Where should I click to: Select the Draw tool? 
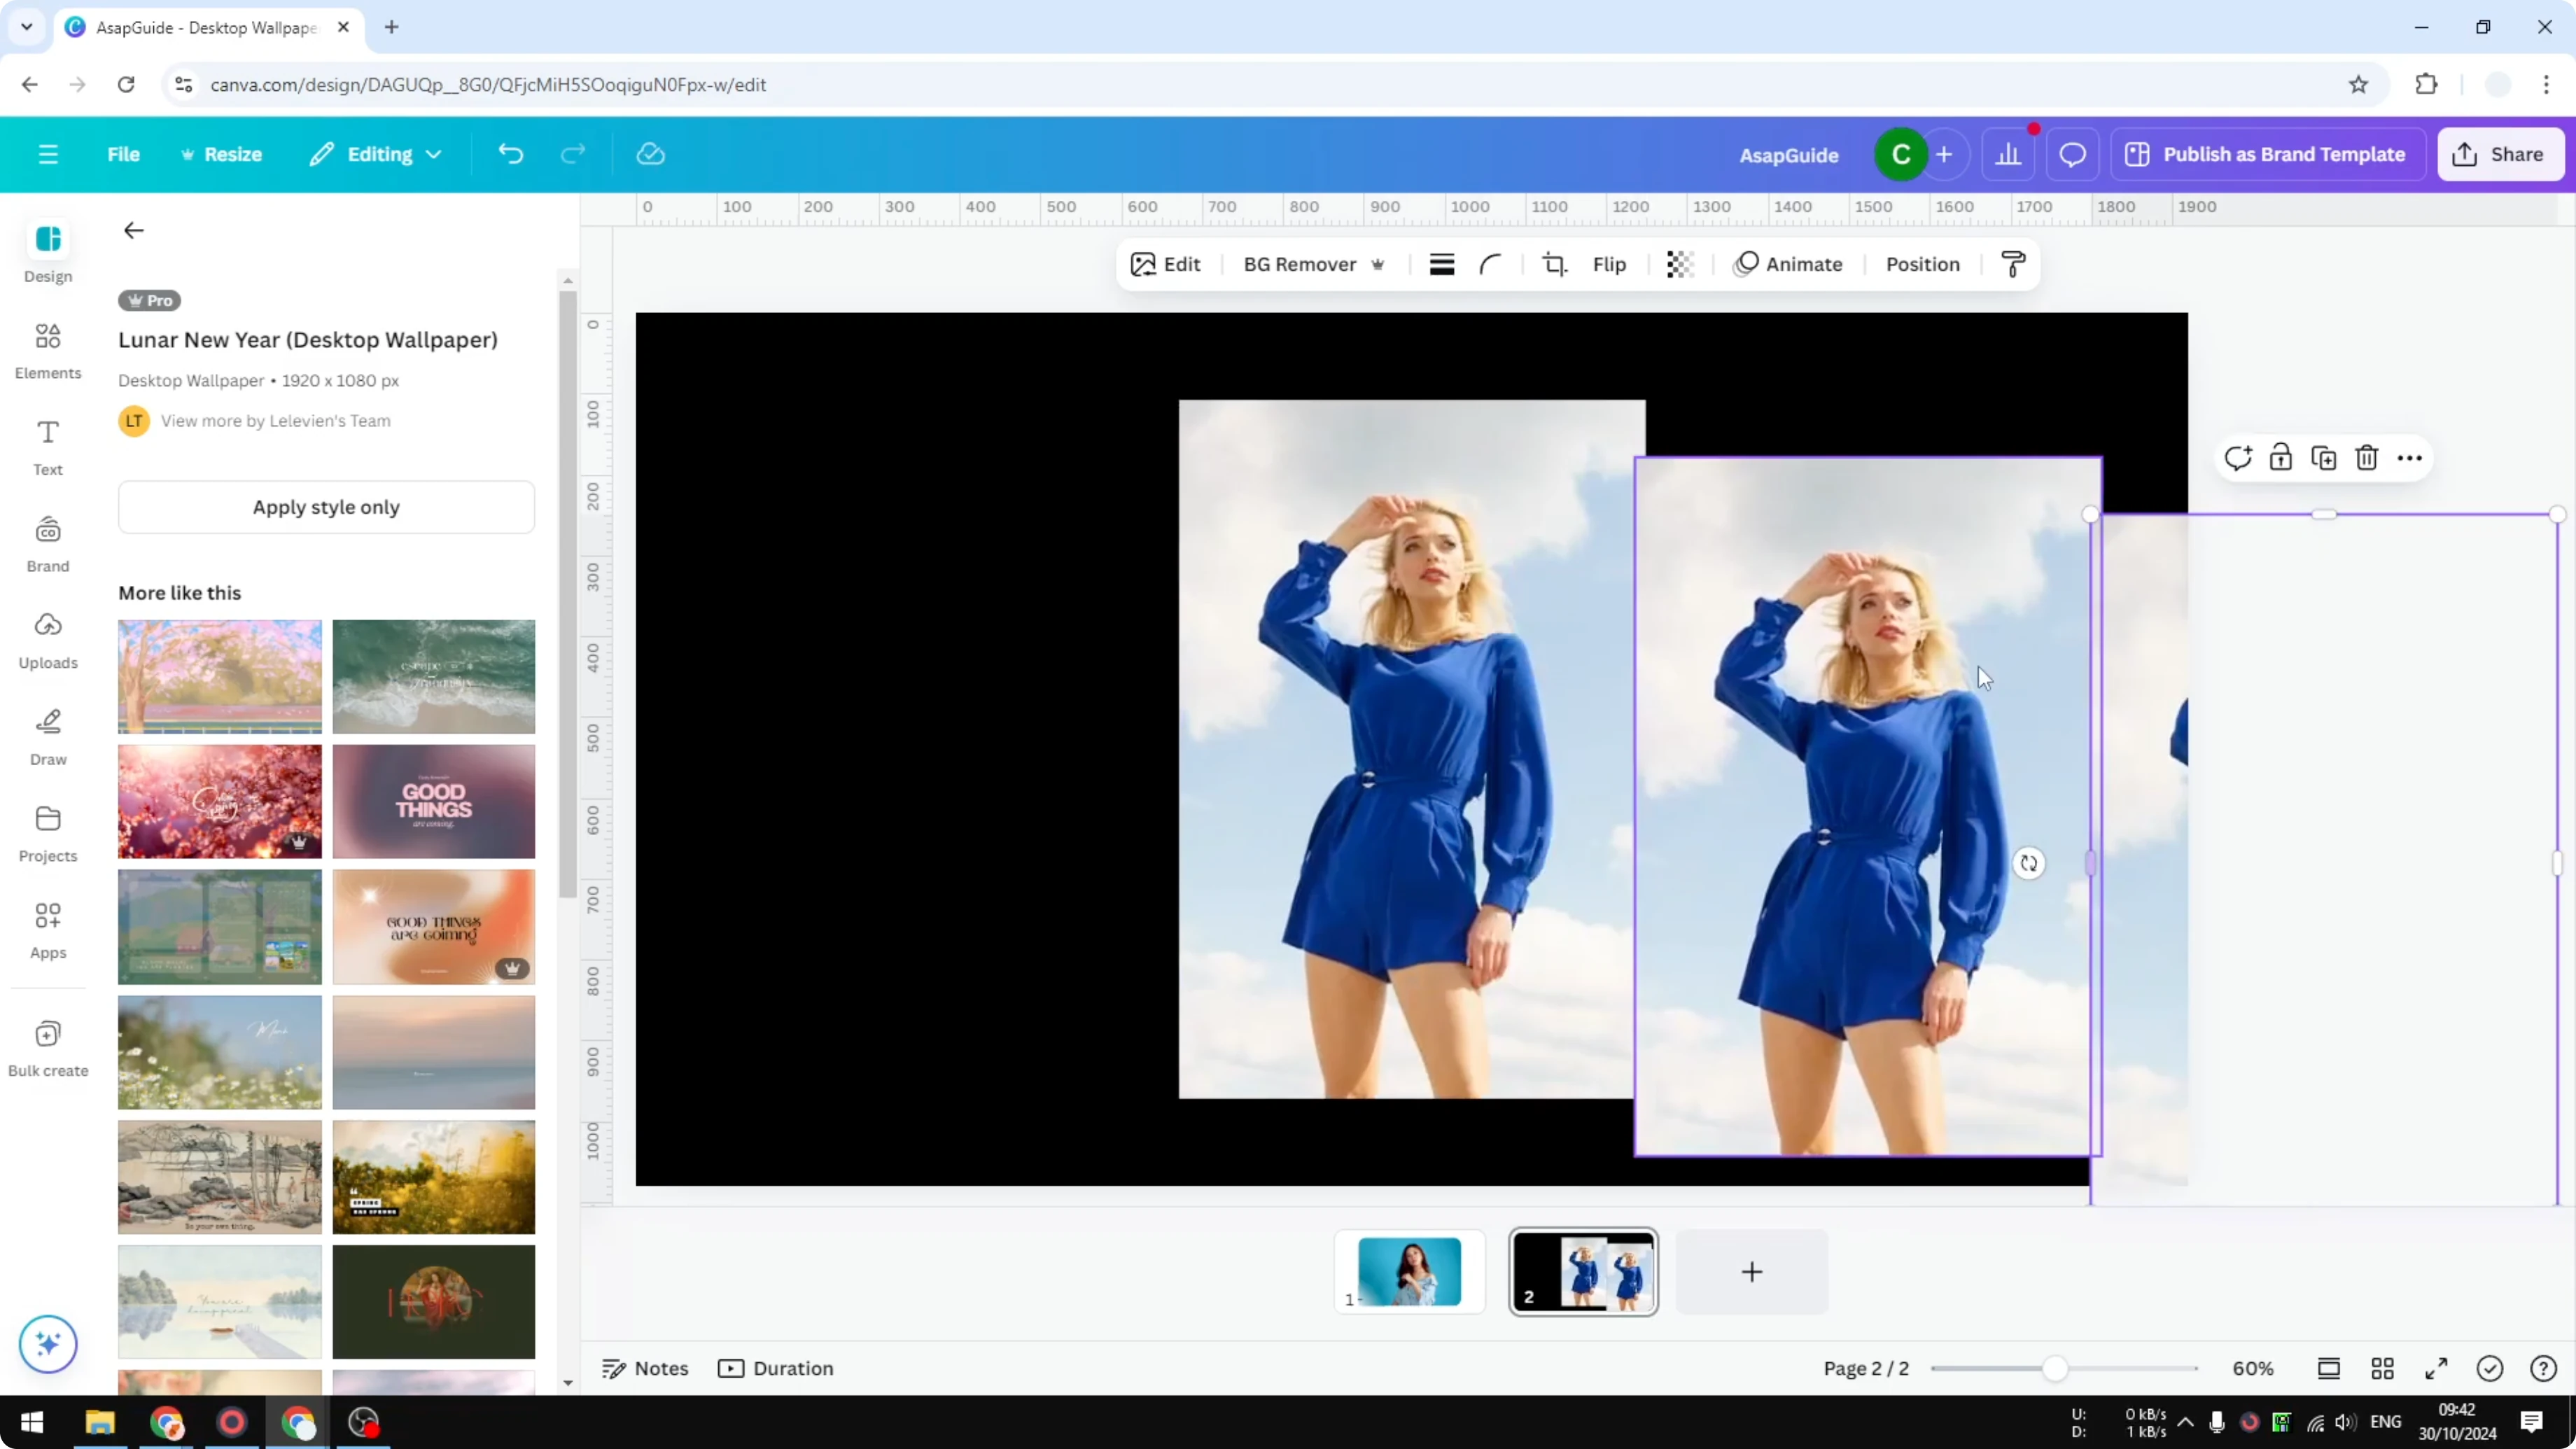tap(47, 737)
